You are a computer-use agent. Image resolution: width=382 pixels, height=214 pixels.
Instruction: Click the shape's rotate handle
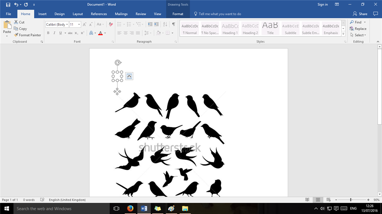click(x=118, y=63)
